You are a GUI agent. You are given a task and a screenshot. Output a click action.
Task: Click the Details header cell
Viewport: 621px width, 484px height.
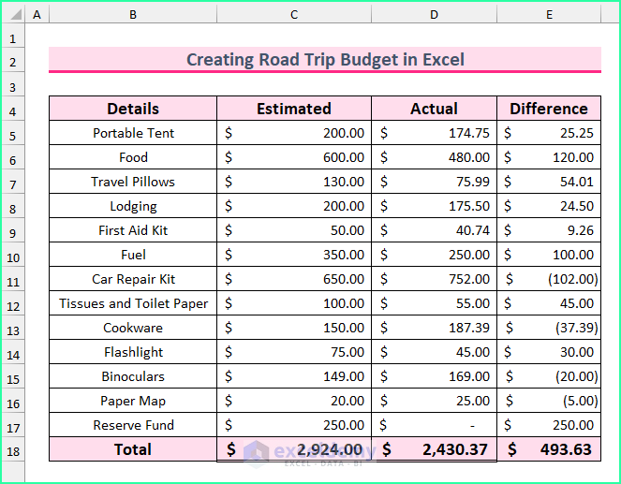pyautogui.click(x=133, y=109)
